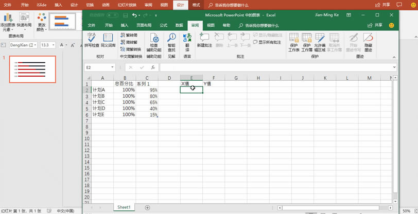Undo the last action in Excel
The height and width of the screenshot is (214, 418).
[x=135, y=15]
